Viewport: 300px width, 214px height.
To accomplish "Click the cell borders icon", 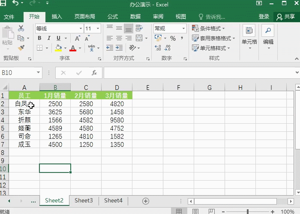I will 39,48.
